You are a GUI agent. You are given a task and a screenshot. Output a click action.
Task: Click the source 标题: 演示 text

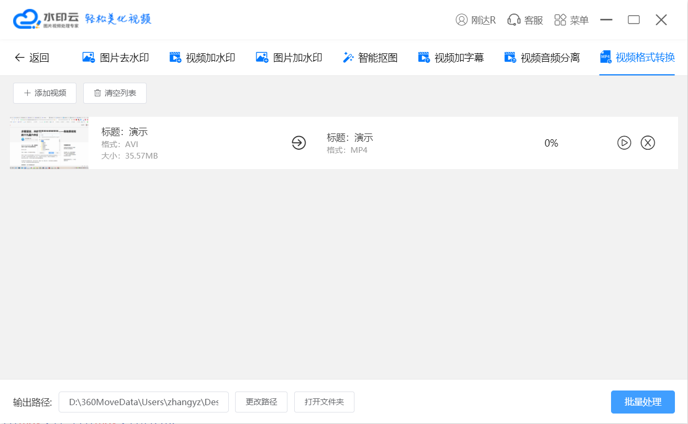pos(125,132)
